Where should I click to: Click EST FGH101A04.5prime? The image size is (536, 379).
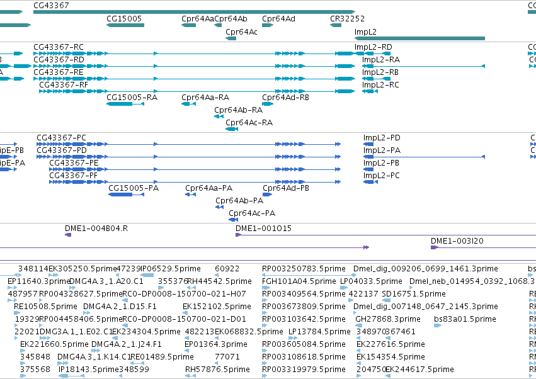point(266,288)
